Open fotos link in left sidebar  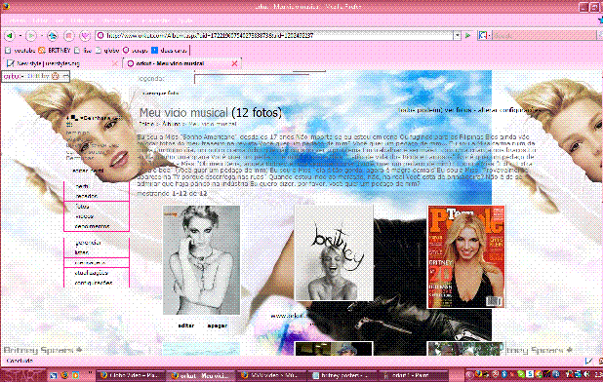coord(82,207)
